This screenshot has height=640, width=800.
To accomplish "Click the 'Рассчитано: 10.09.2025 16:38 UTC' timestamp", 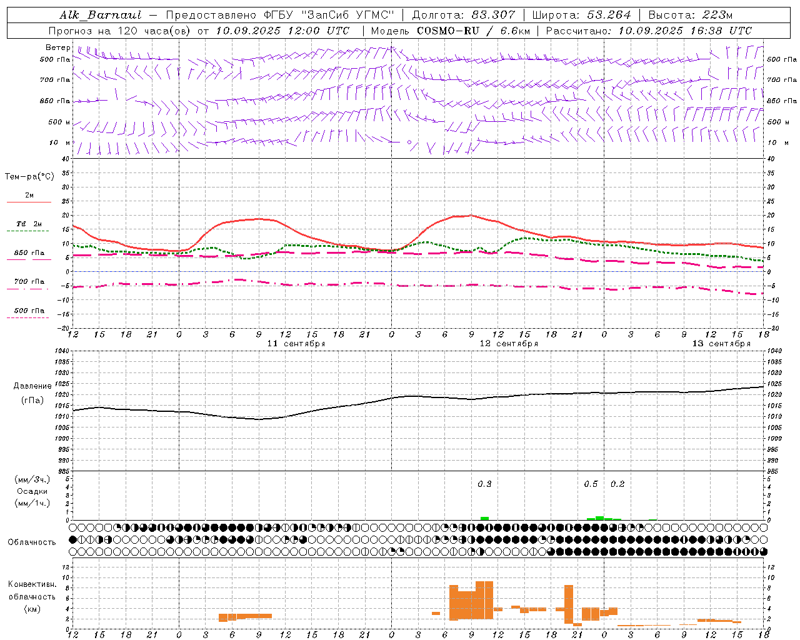I will (x=649, y=31).
